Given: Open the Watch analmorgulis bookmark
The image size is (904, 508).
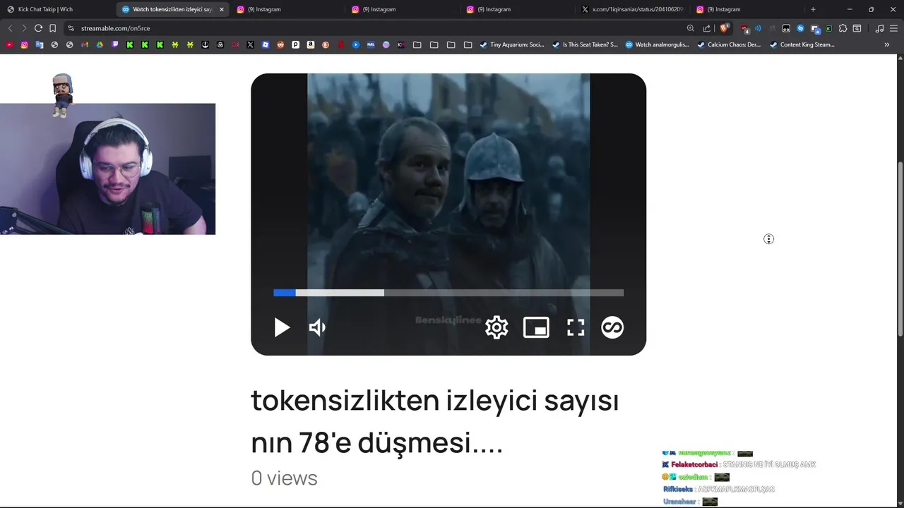Looking at the screenshot, I should pyautogui.click(x=658, y=44).
